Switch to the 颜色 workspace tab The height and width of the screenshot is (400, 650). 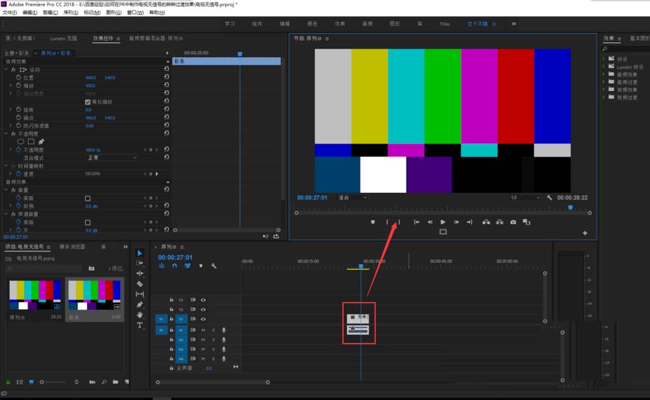[311, 23]
